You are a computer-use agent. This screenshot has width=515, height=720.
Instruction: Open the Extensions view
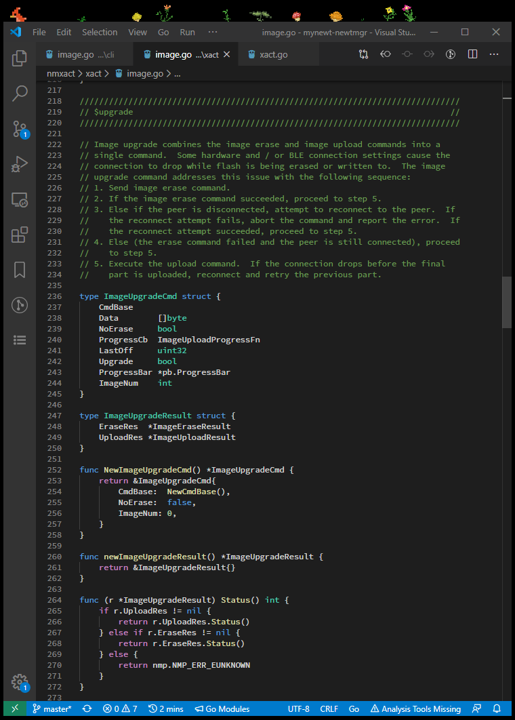pos(19,235)
